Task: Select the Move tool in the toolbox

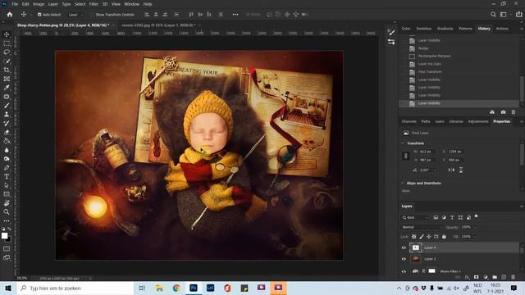Action: 7,34
